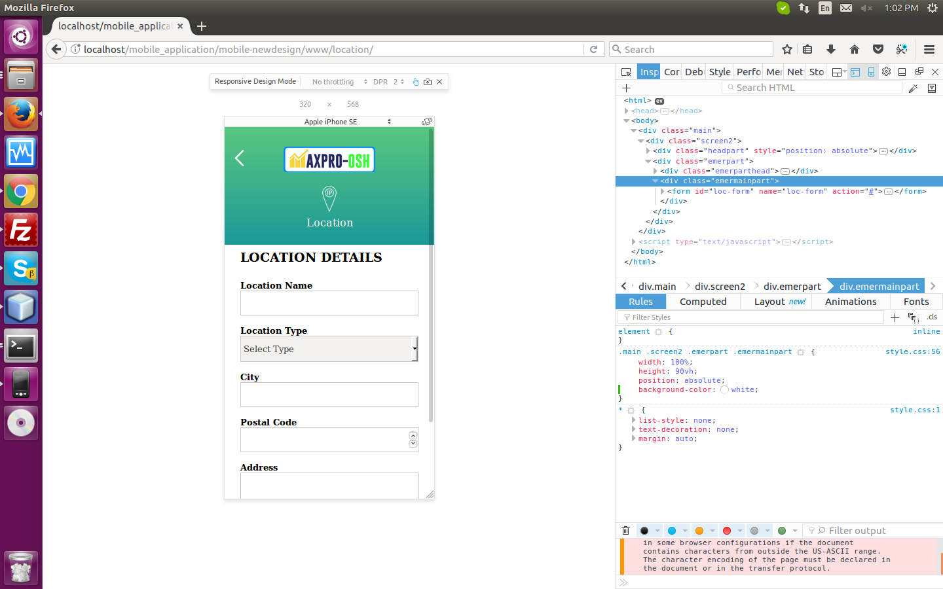
Task: Click the AXPRO-OSH logo
Action: 329,160
